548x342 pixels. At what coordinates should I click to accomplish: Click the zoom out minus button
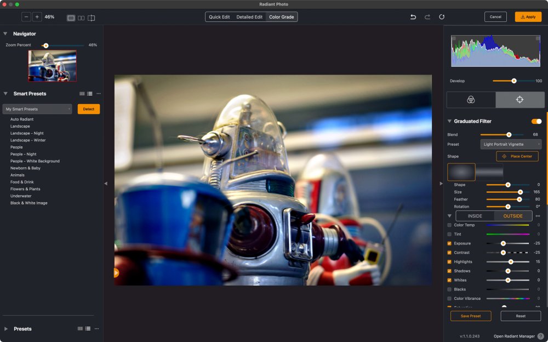26,17
